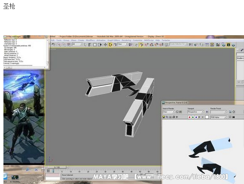The height and width of the screenshot is (184, 244).
Task: Open the Modifier List dropdown
Action: point(240,58)
